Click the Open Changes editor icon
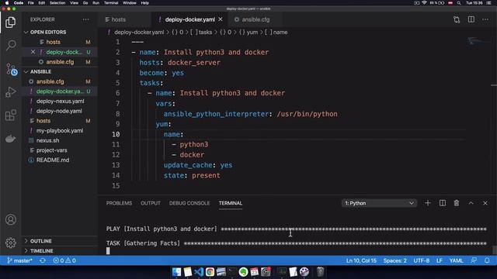This screenshot has height=279, width=497. click(x=457, y=19)
